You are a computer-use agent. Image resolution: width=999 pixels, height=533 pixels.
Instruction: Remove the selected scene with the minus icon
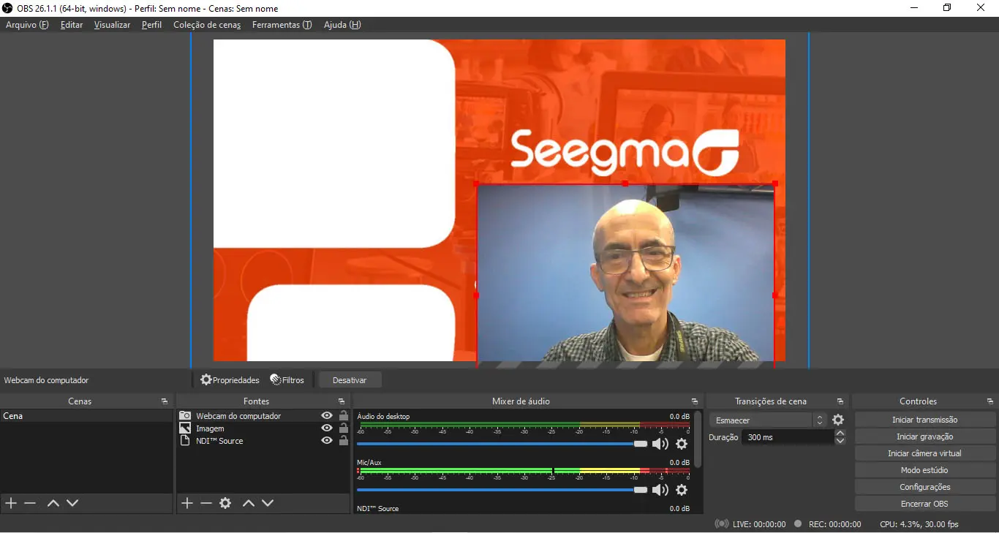coord(30,503)
